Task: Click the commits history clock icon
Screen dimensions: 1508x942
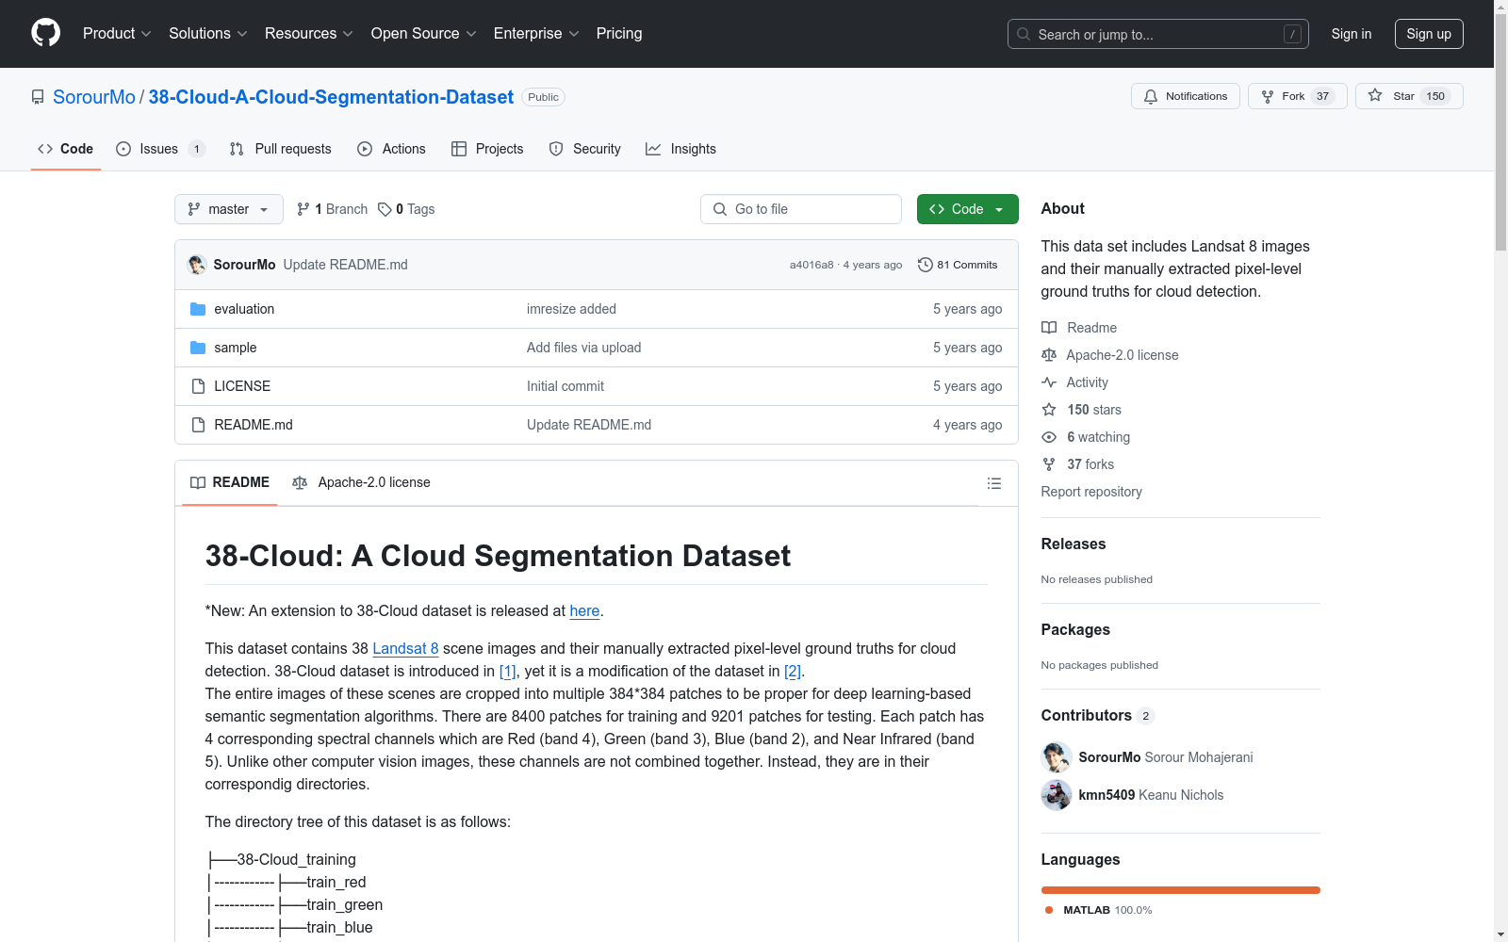Action: click(x=926, y=265)
